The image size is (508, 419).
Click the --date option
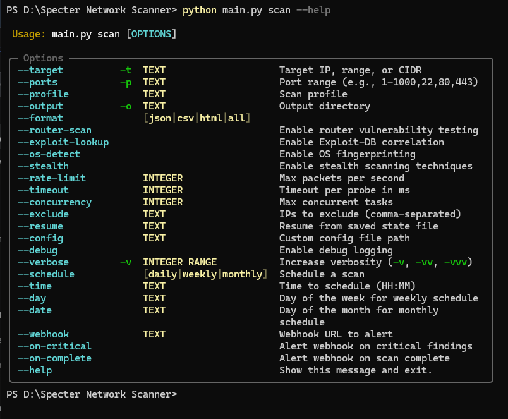click(34, 310)
